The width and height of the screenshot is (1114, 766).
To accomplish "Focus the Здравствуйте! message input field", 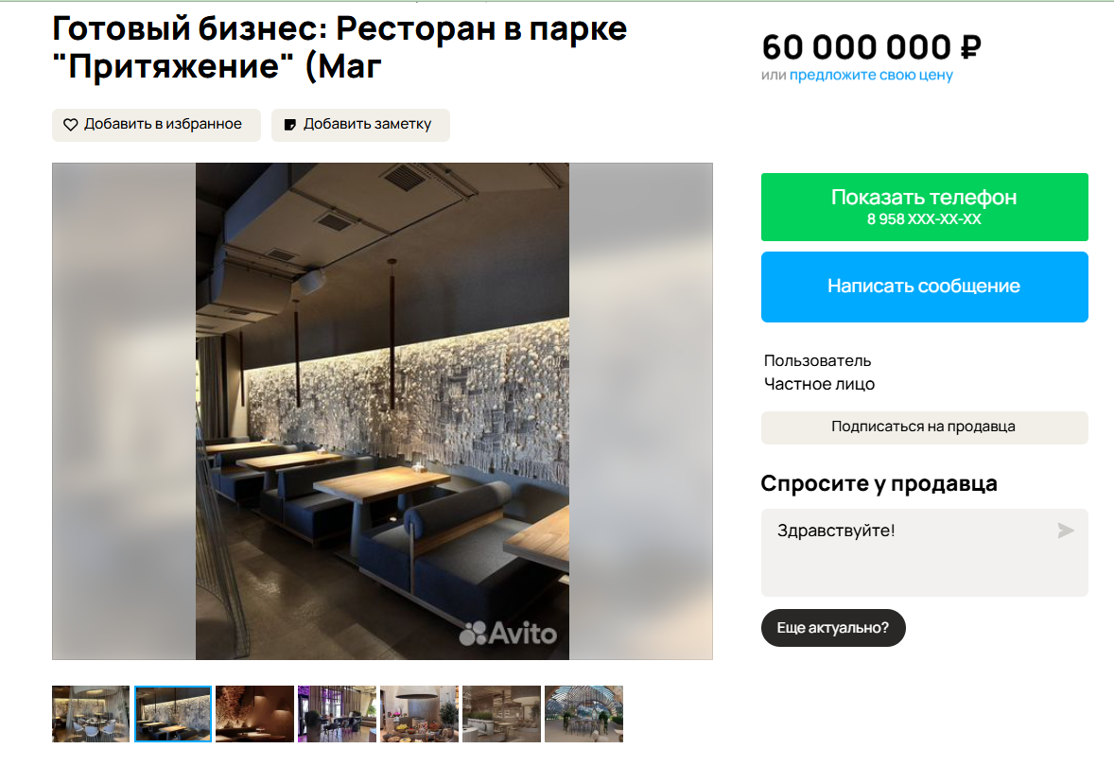I will (924, 552).
